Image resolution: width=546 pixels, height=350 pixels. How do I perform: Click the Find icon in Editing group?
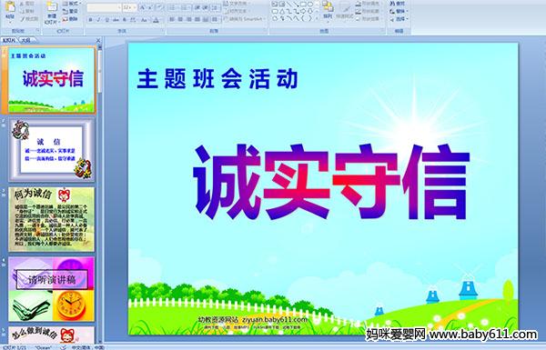(398, 3)
